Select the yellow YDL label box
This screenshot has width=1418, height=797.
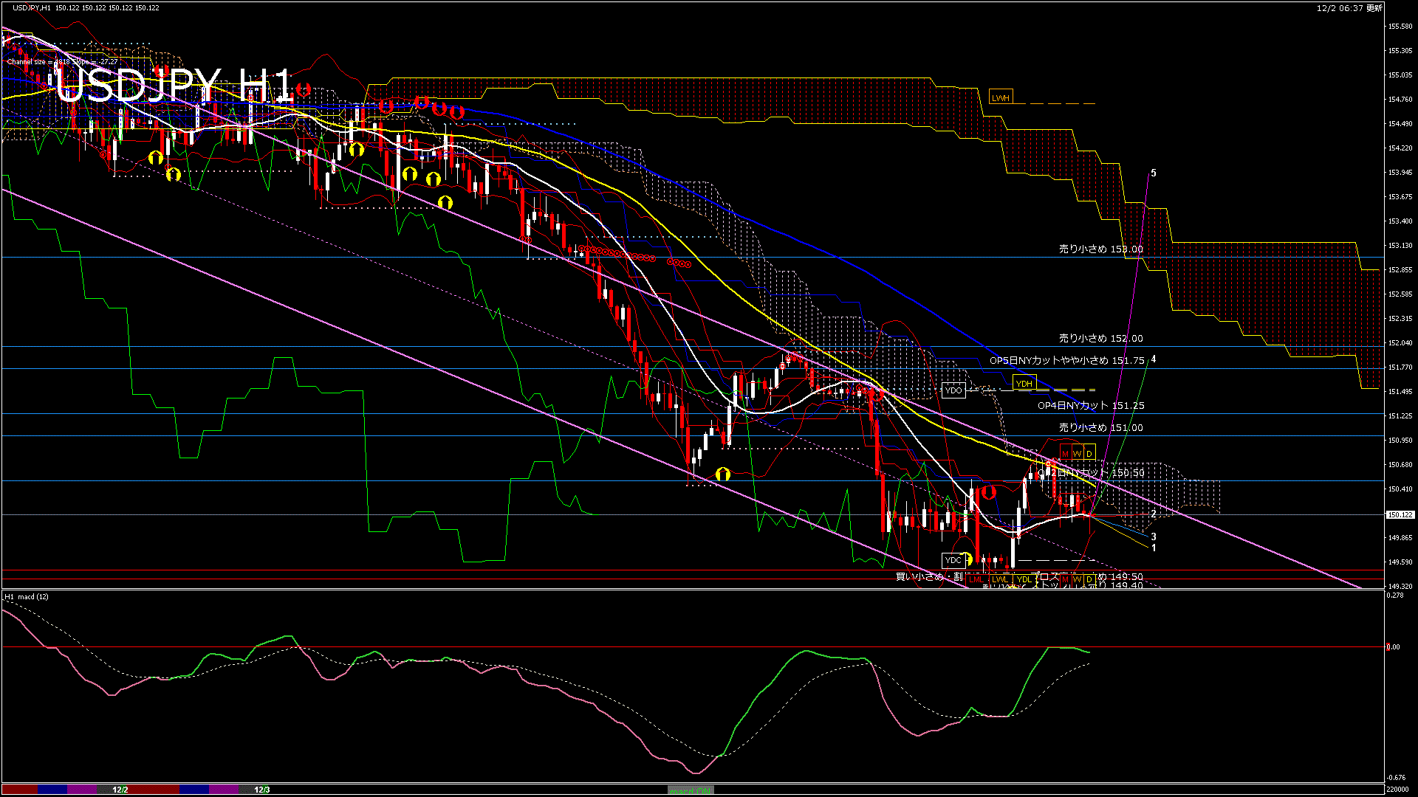click(x=1024, y=579)
